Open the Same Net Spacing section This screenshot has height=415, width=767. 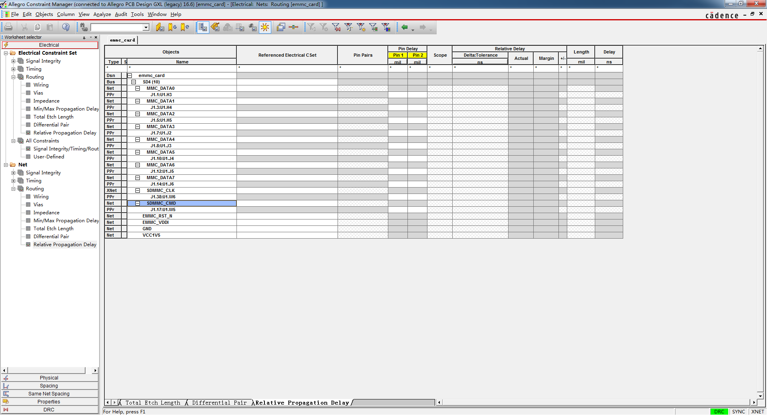click(50, 394)
